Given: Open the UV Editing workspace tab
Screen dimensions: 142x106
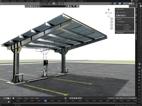Looking at the screenshot, I should pyautogui.click(x=21, y=1).
